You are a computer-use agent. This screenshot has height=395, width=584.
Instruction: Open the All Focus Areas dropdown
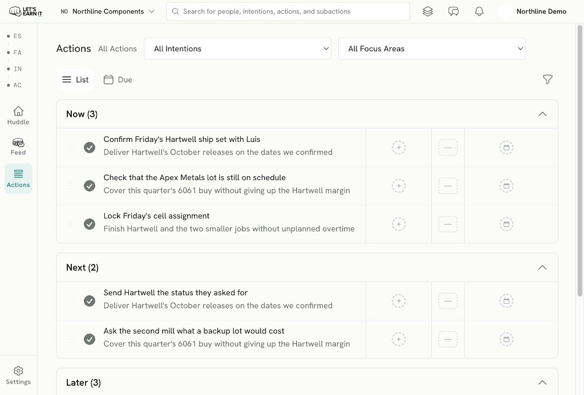point(432,48)
